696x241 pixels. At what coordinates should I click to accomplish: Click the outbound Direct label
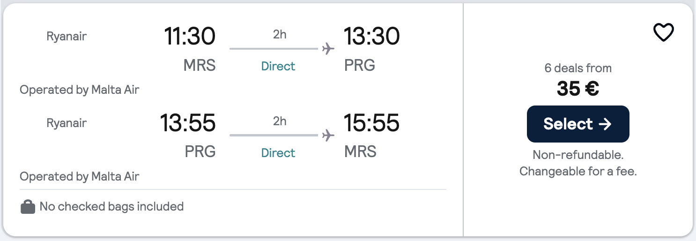278,66
